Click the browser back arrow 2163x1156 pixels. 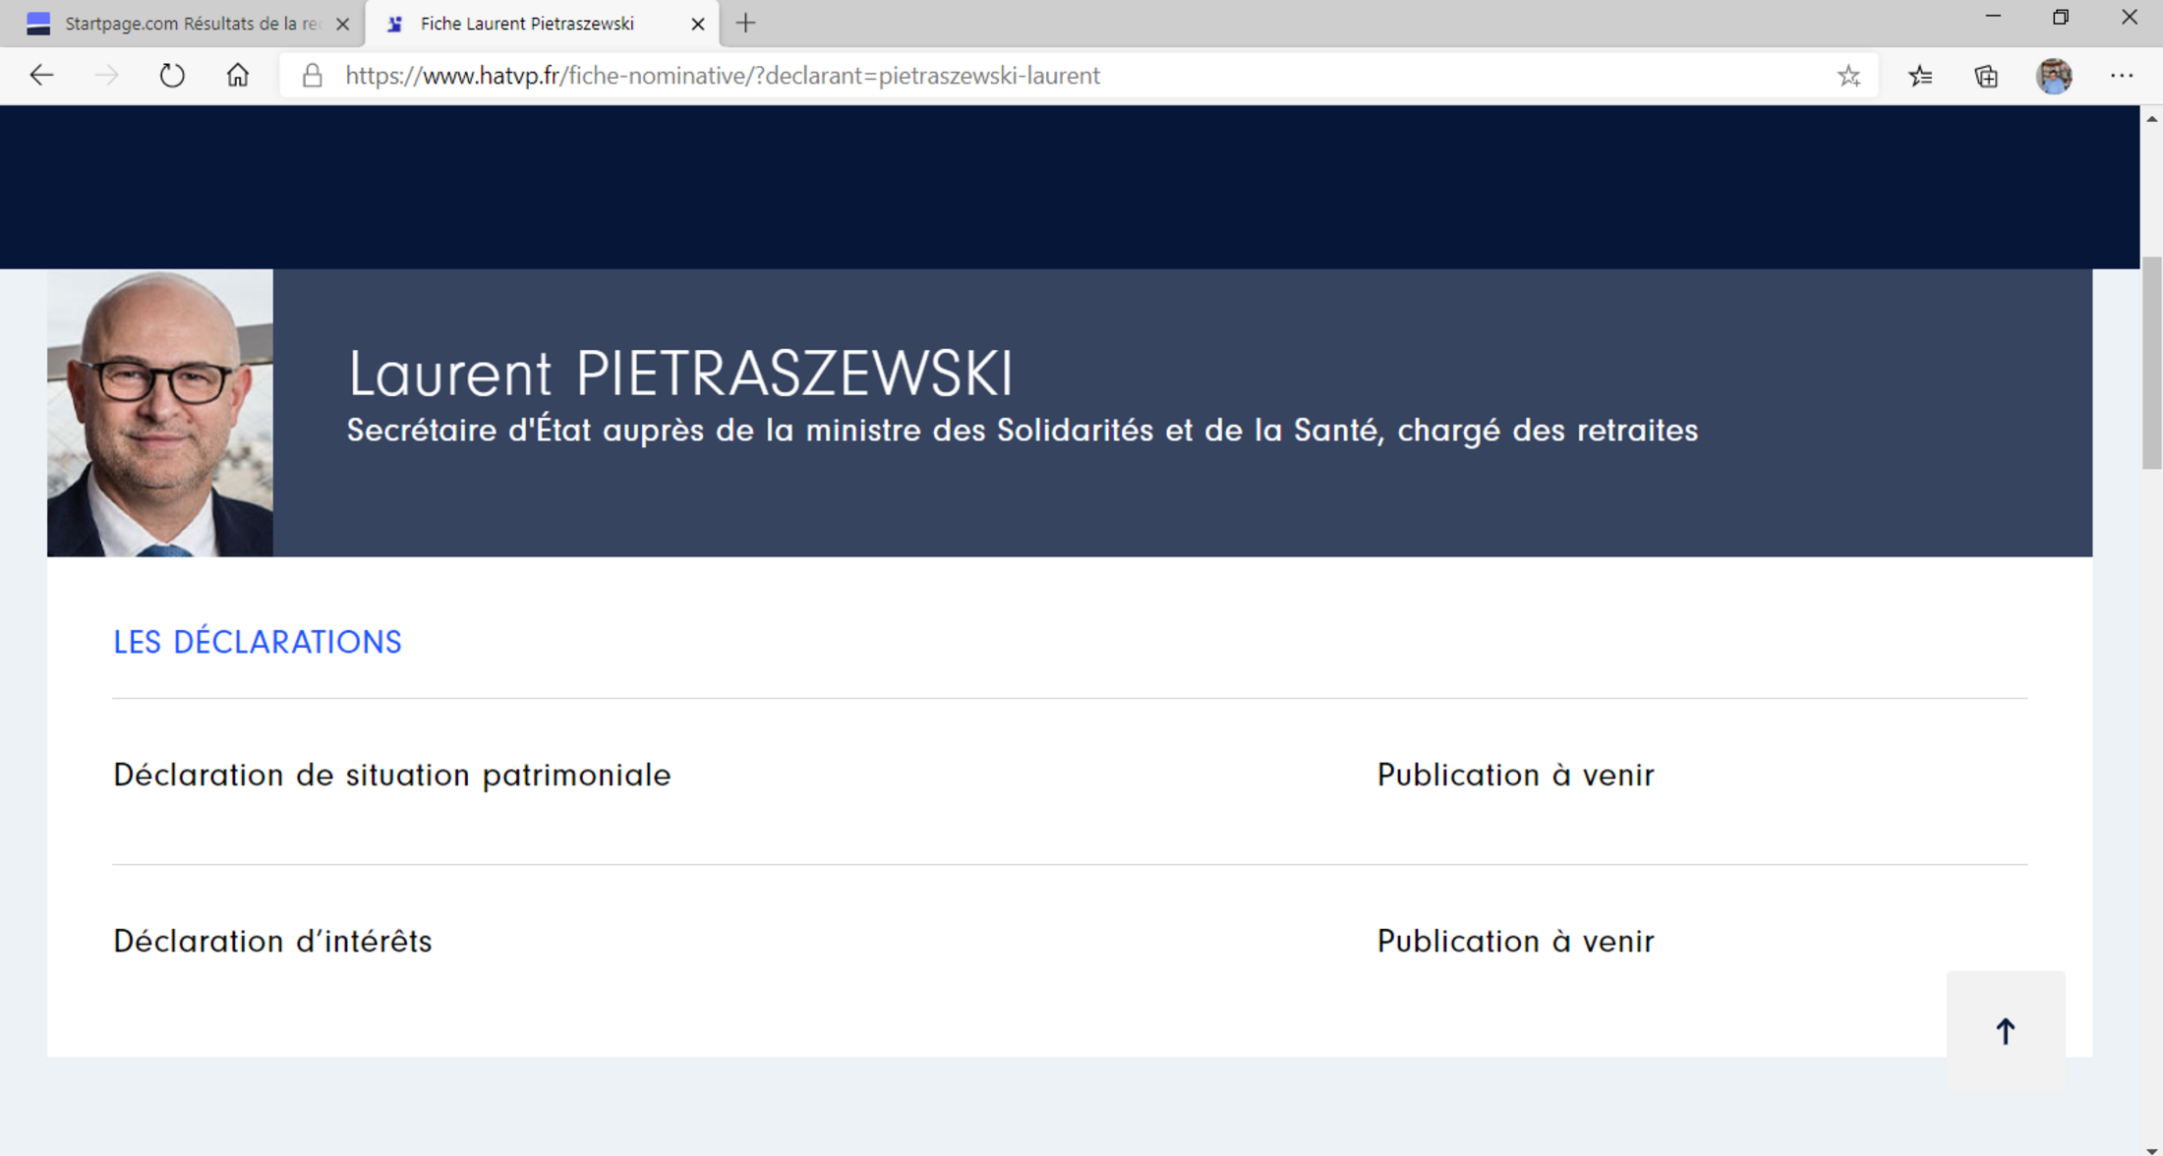pos(41,76)
